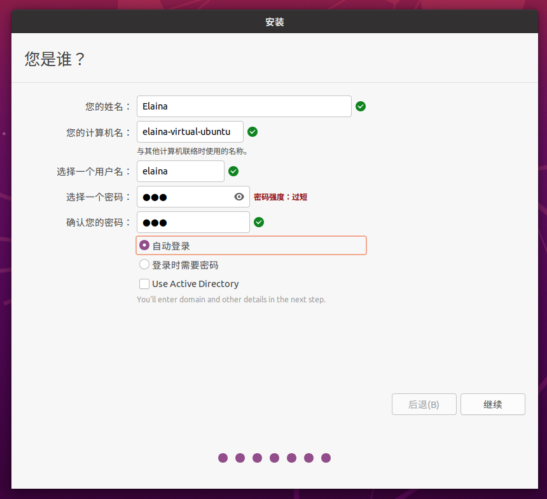Image resolution: width=547 pixels, height=499 pixels.
Task: Click the 安装 window title
Action: coord(275,22)
